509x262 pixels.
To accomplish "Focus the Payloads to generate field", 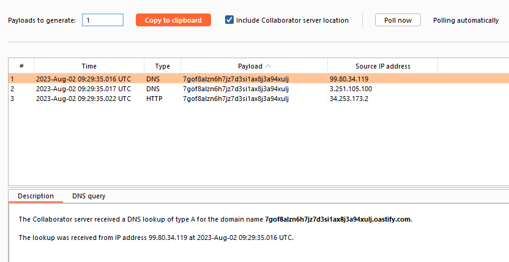I will click(x=103, y=20).
